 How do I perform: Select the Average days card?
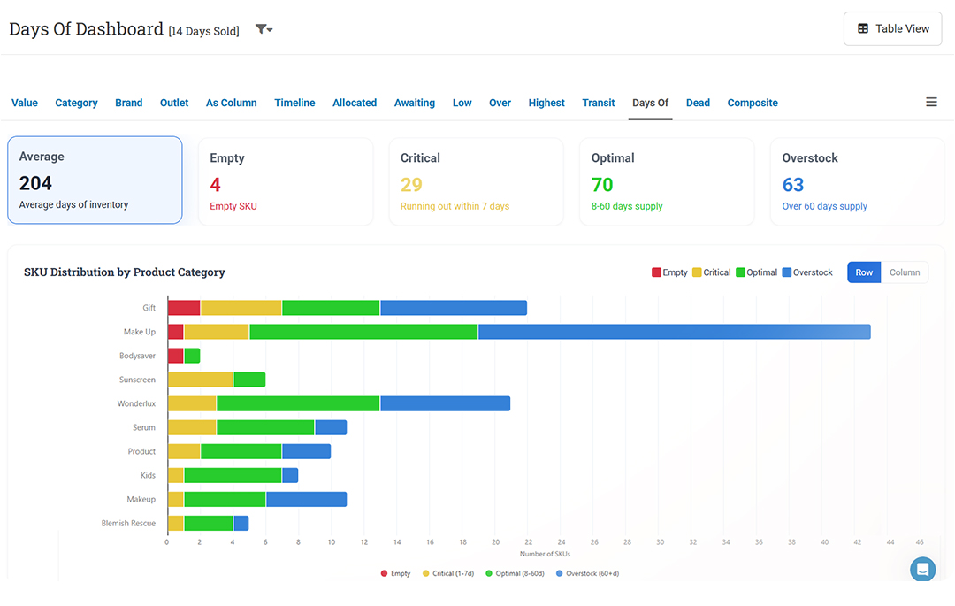click(95, 180)
